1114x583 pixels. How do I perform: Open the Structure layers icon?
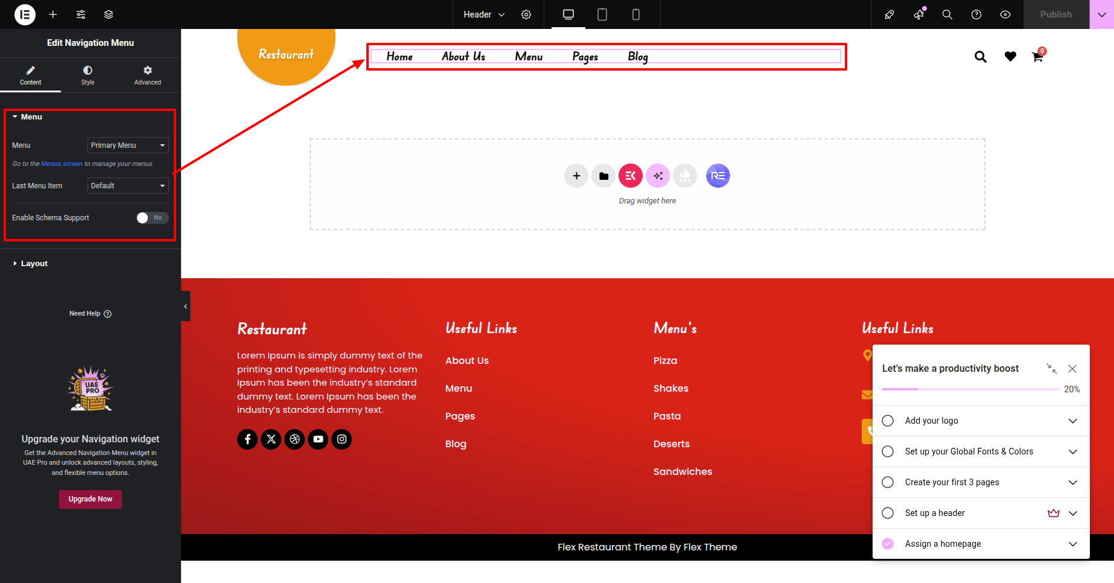[x=109, y=14]
